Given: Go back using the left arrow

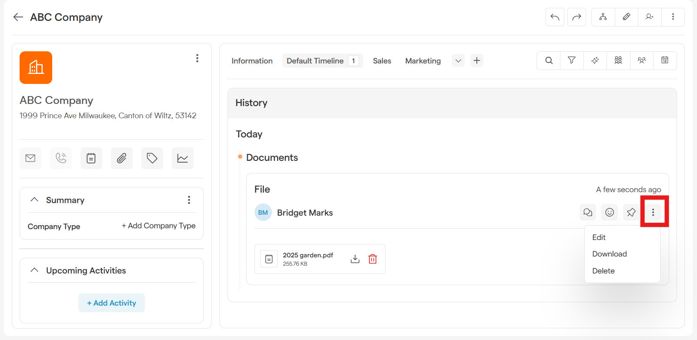Looking at the screenshot, I should pos(18,17).
